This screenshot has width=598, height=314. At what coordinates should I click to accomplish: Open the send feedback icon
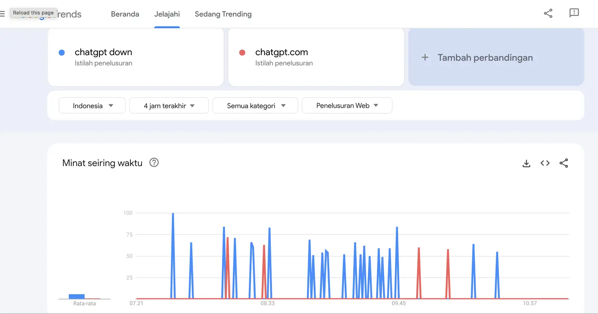click(x=574, y=13)
